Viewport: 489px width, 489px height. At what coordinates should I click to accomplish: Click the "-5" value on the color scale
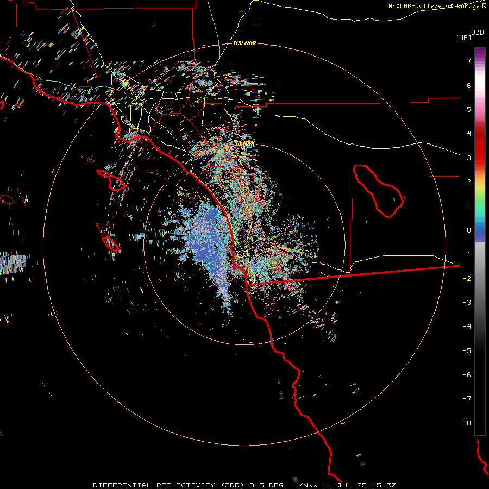click(x=467, y=350)
